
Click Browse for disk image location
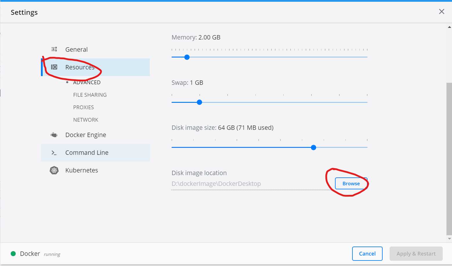coord(351,184)
